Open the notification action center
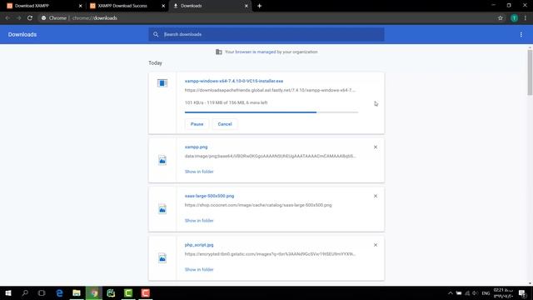 522,292
